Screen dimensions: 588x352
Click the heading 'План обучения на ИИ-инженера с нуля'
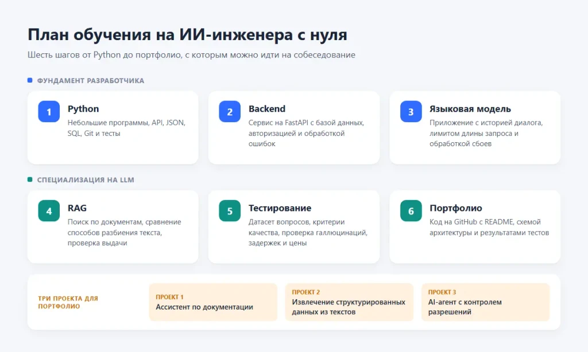pos(188,34)
